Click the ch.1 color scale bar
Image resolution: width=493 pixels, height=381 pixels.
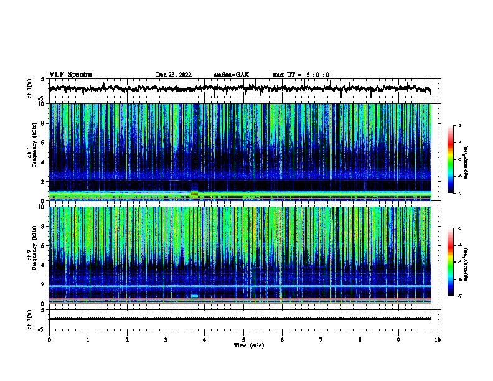(450, 159)
